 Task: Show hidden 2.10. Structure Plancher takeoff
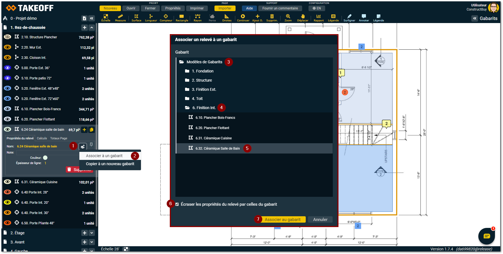pyautogui.click(x=7, y=37)
